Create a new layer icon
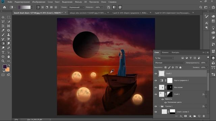The width and height of the screenshot is (216, 121). point(199,116)
